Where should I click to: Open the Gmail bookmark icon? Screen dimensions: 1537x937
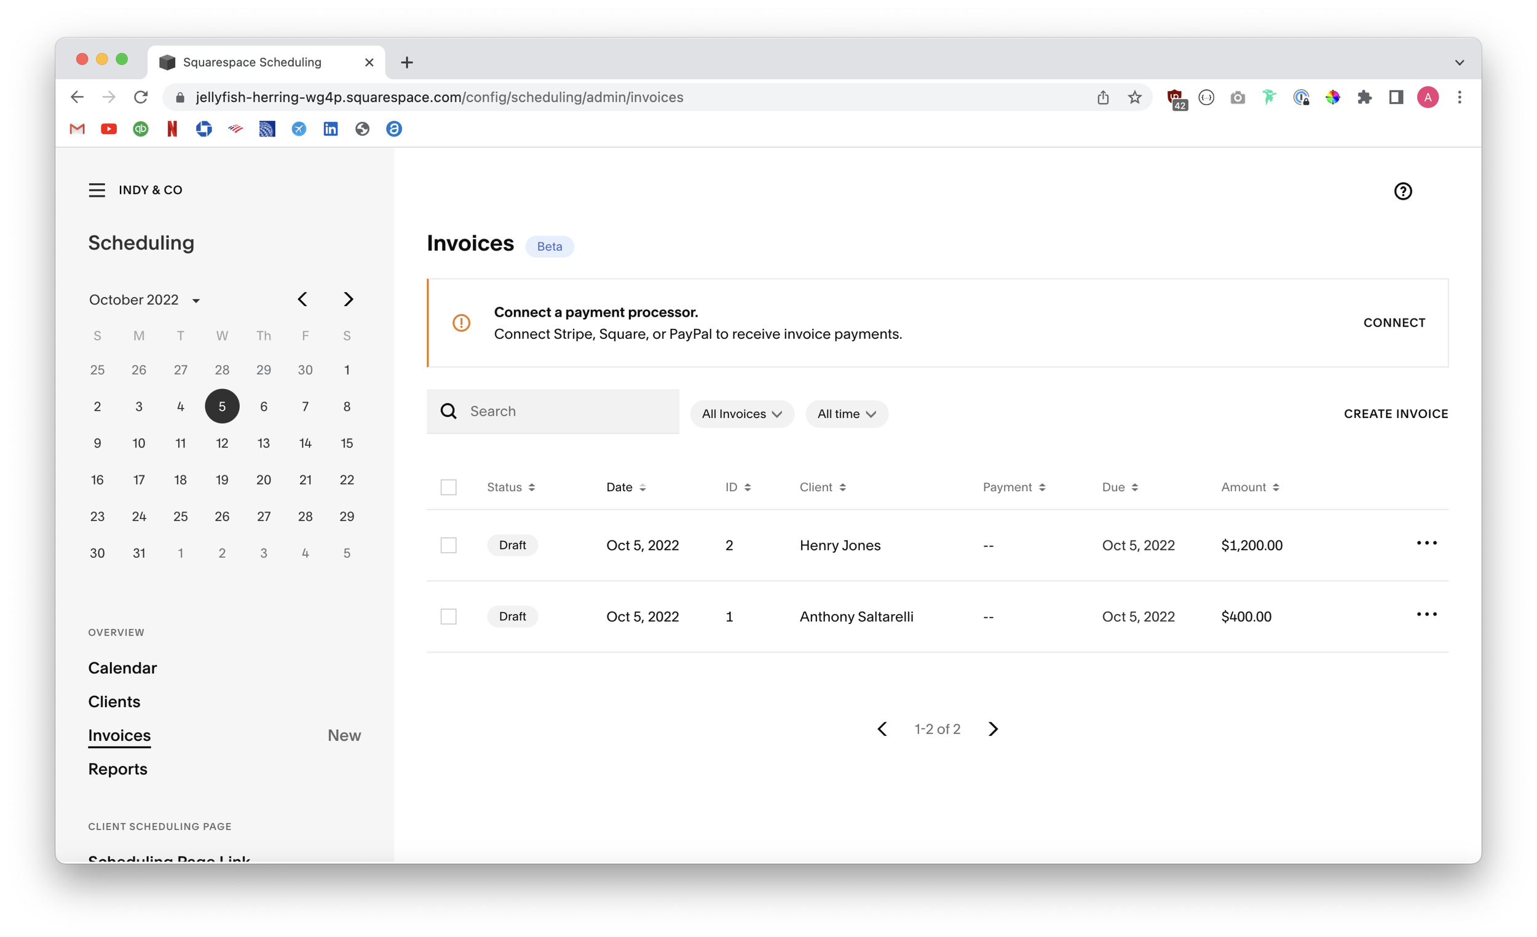click(77, 129)
